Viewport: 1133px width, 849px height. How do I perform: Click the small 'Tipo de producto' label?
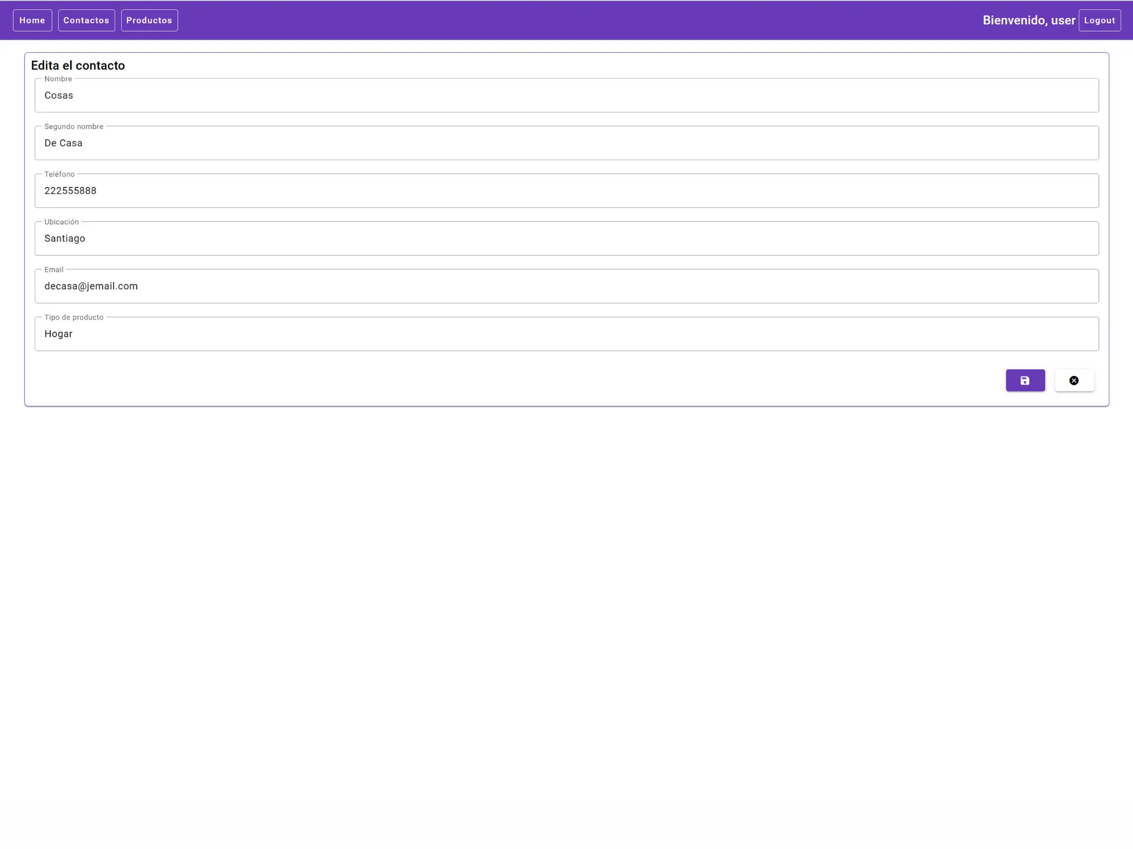pyautogui.click(x=74, y=318)
